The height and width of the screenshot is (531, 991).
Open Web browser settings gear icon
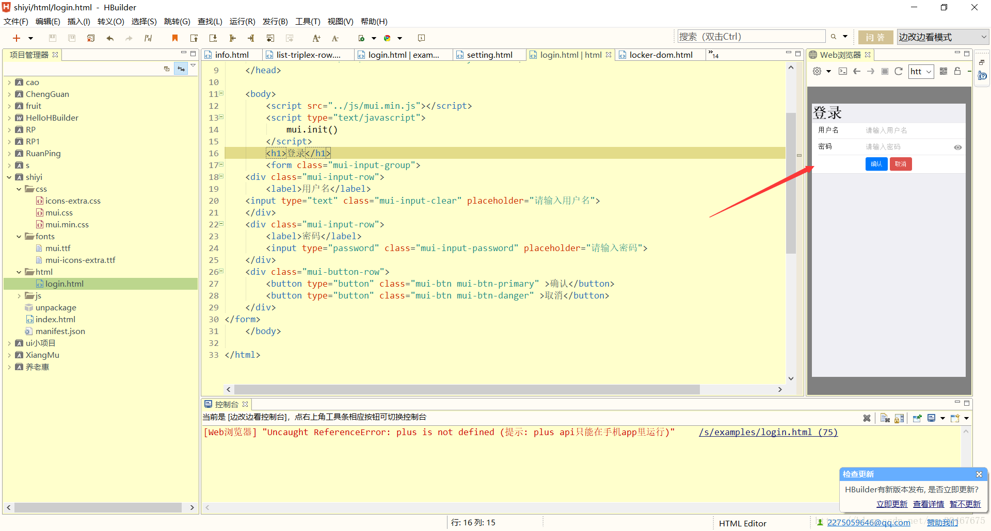point(817,71)
